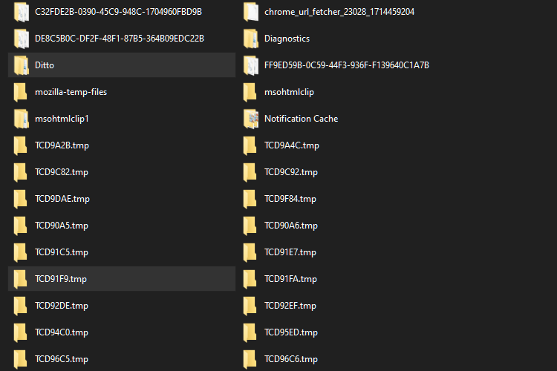Select the Notification Cache name label
Image resolution: width=557 pixels, height=371 pixels.
[x=302, y=119]
